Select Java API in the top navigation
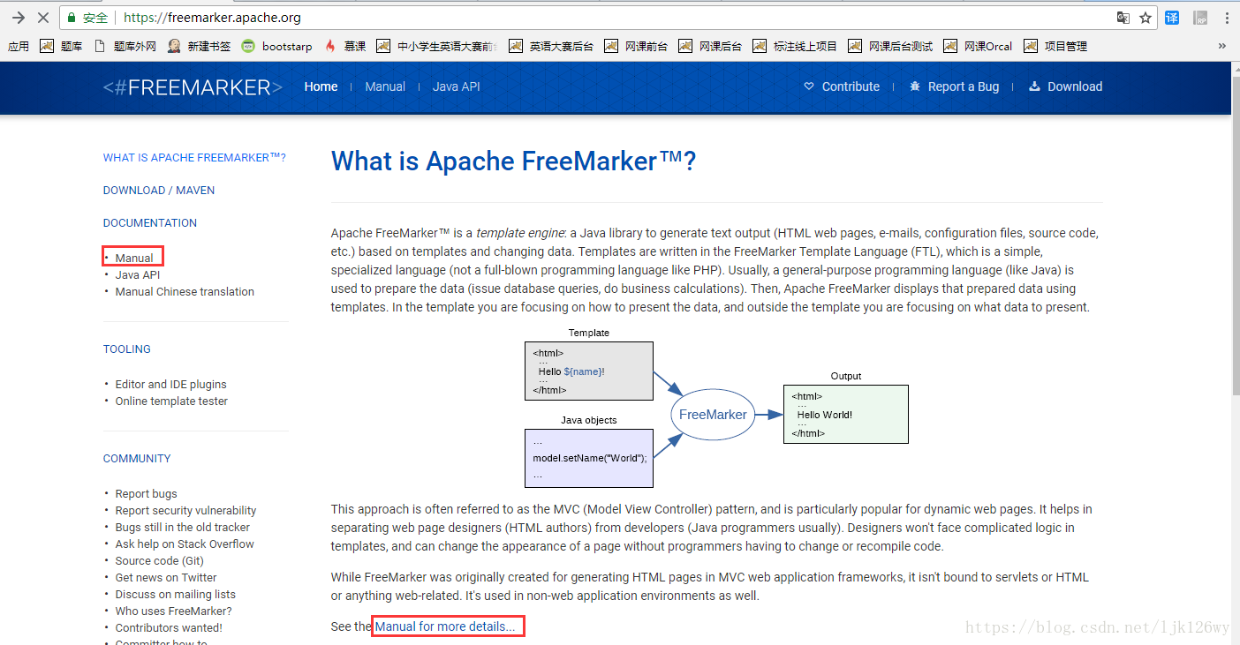Image resolution: width=1240 pixels, height=645 pixels. pyautogui.click(x=457, y=86)
